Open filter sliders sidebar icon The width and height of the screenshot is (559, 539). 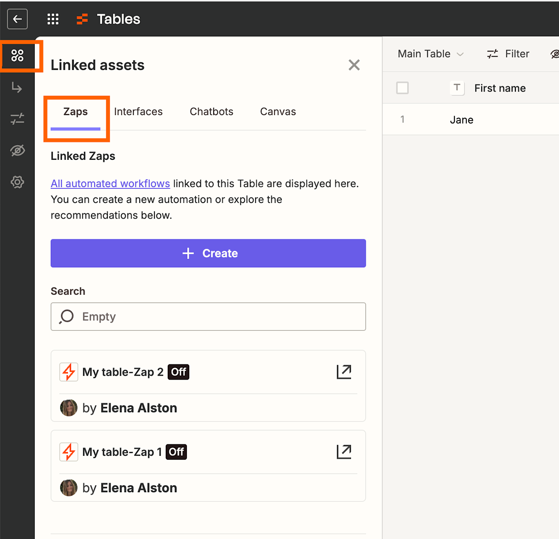(17, 119)
